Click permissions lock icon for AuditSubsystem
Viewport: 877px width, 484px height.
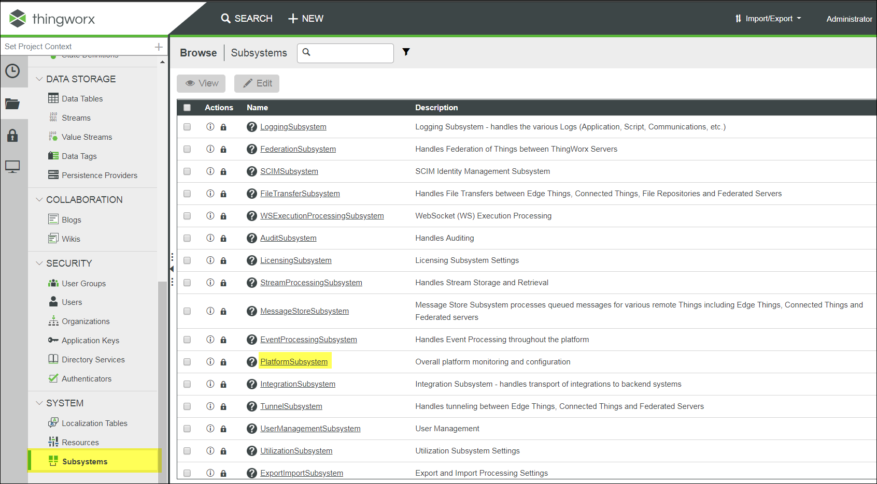(223, 239)
